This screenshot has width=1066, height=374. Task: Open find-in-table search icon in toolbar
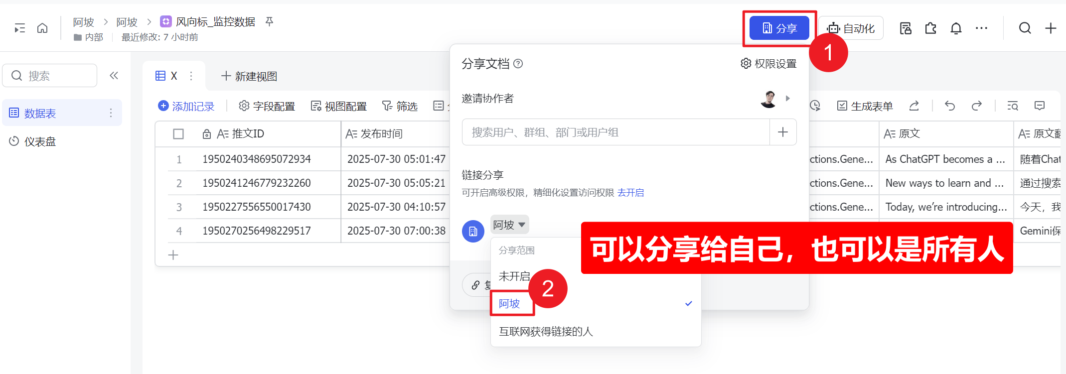pyautogui.click(x=1013, y=106)
